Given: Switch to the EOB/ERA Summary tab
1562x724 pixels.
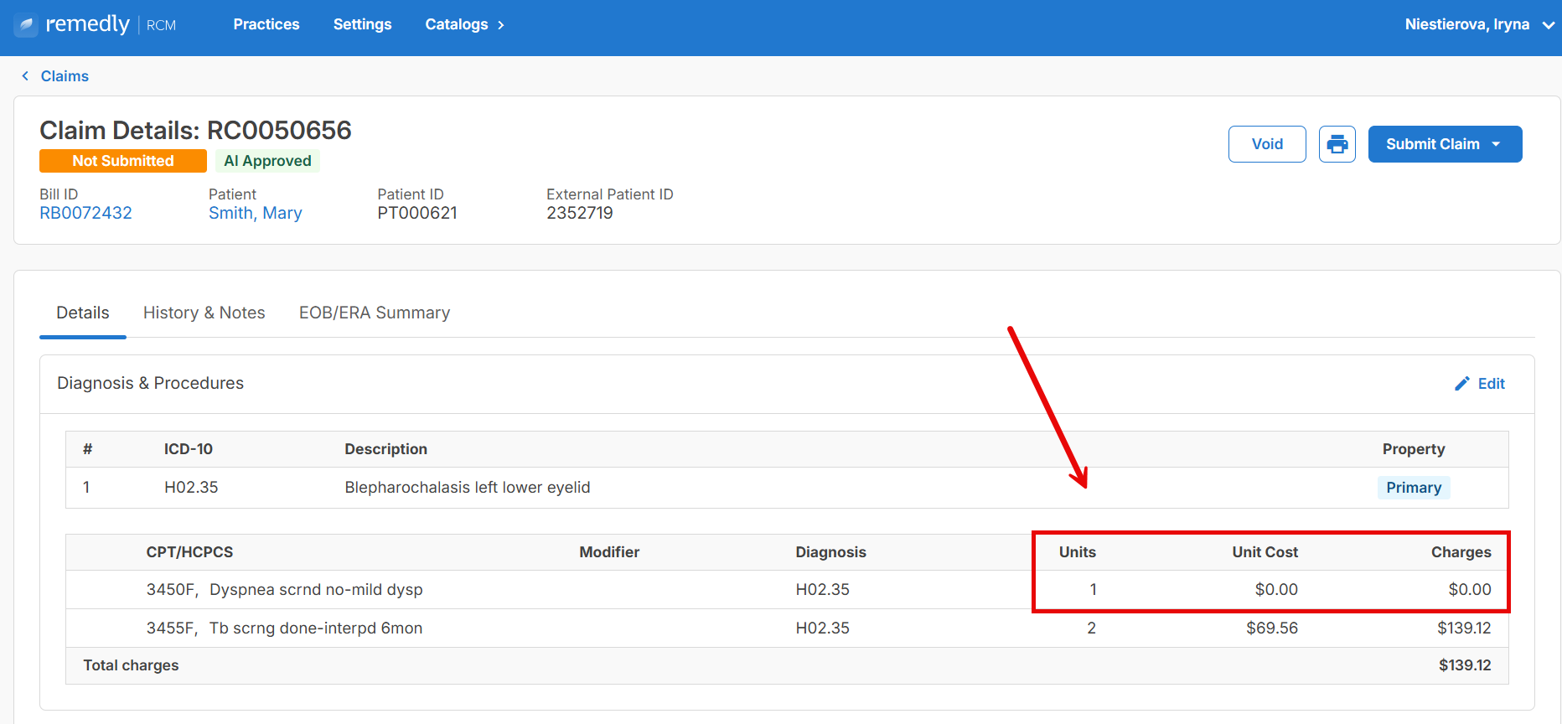Looking at the screenshot, I should [375, 313].
